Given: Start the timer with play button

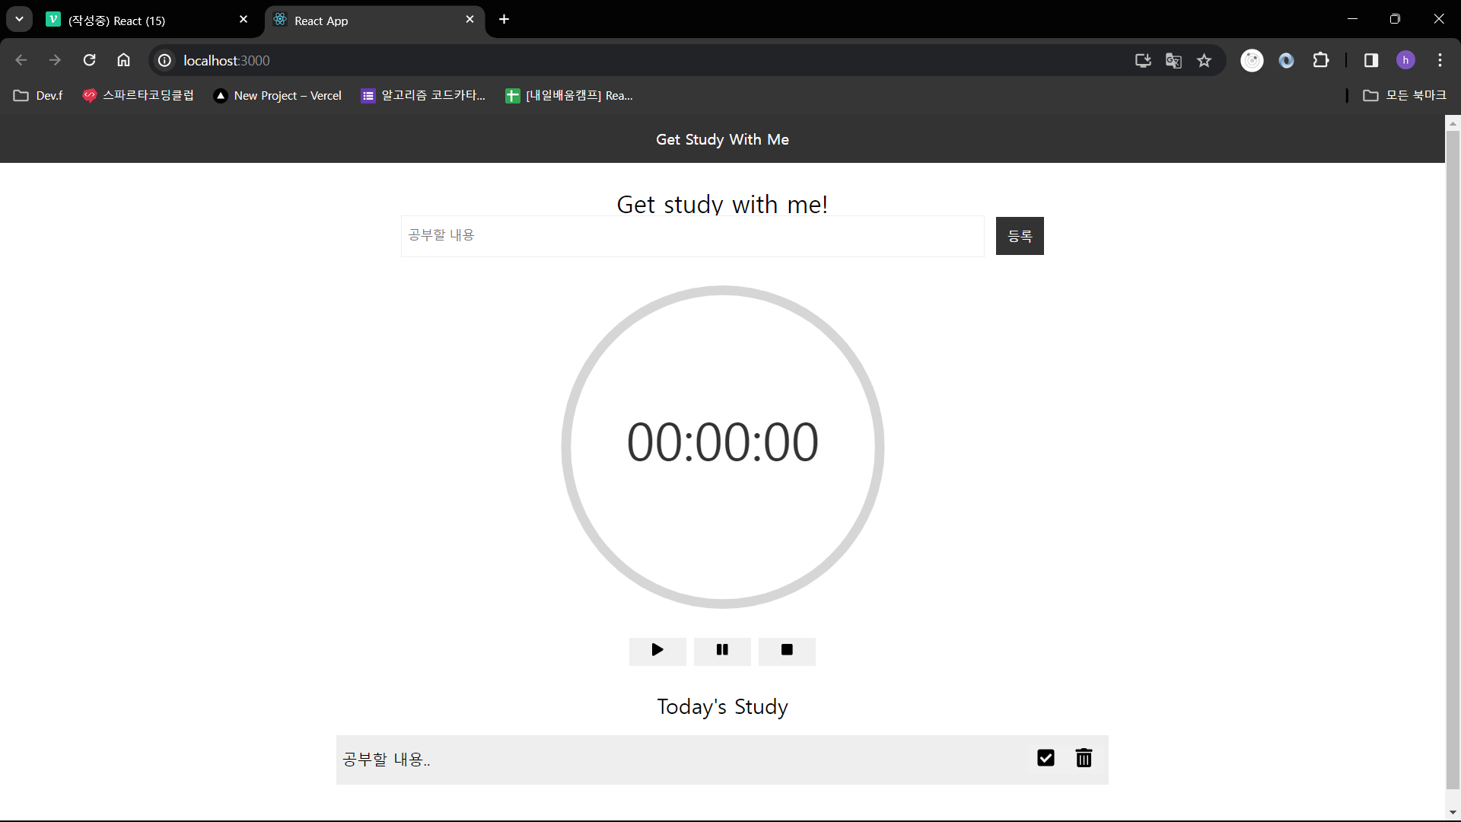Looking at the screenshot, I should (657, 651).
